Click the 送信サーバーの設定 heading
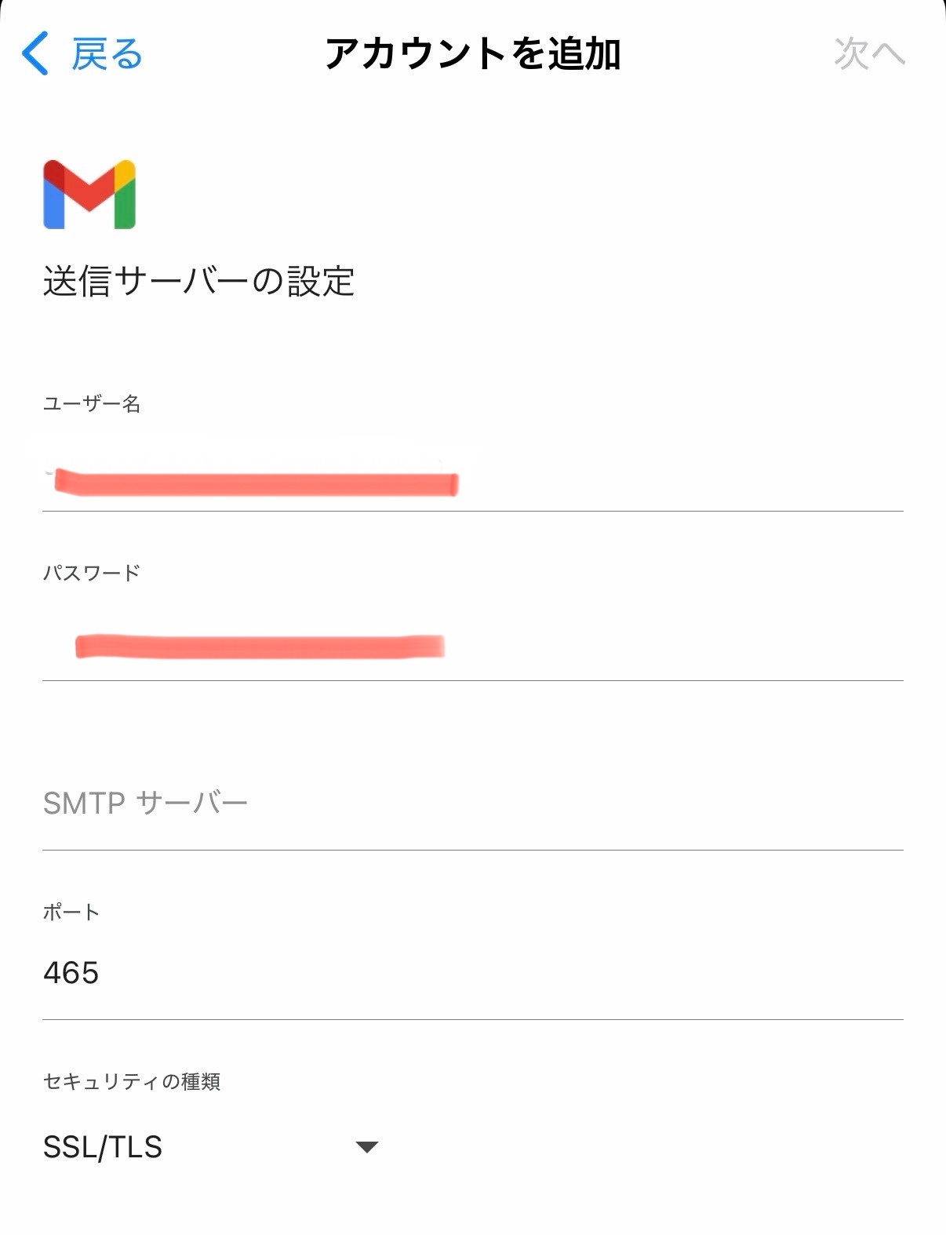946x1235 pixels. point(199,281)
